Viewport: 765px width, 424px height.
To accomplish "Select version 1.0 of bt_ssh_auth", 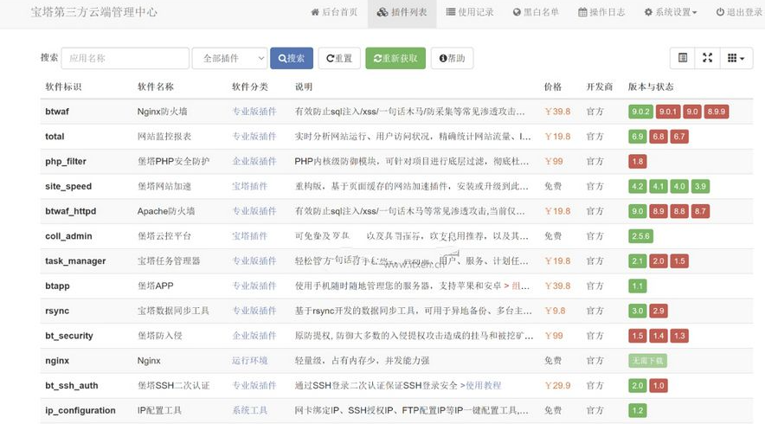I will pyautogui.click(x=659, y=385).
